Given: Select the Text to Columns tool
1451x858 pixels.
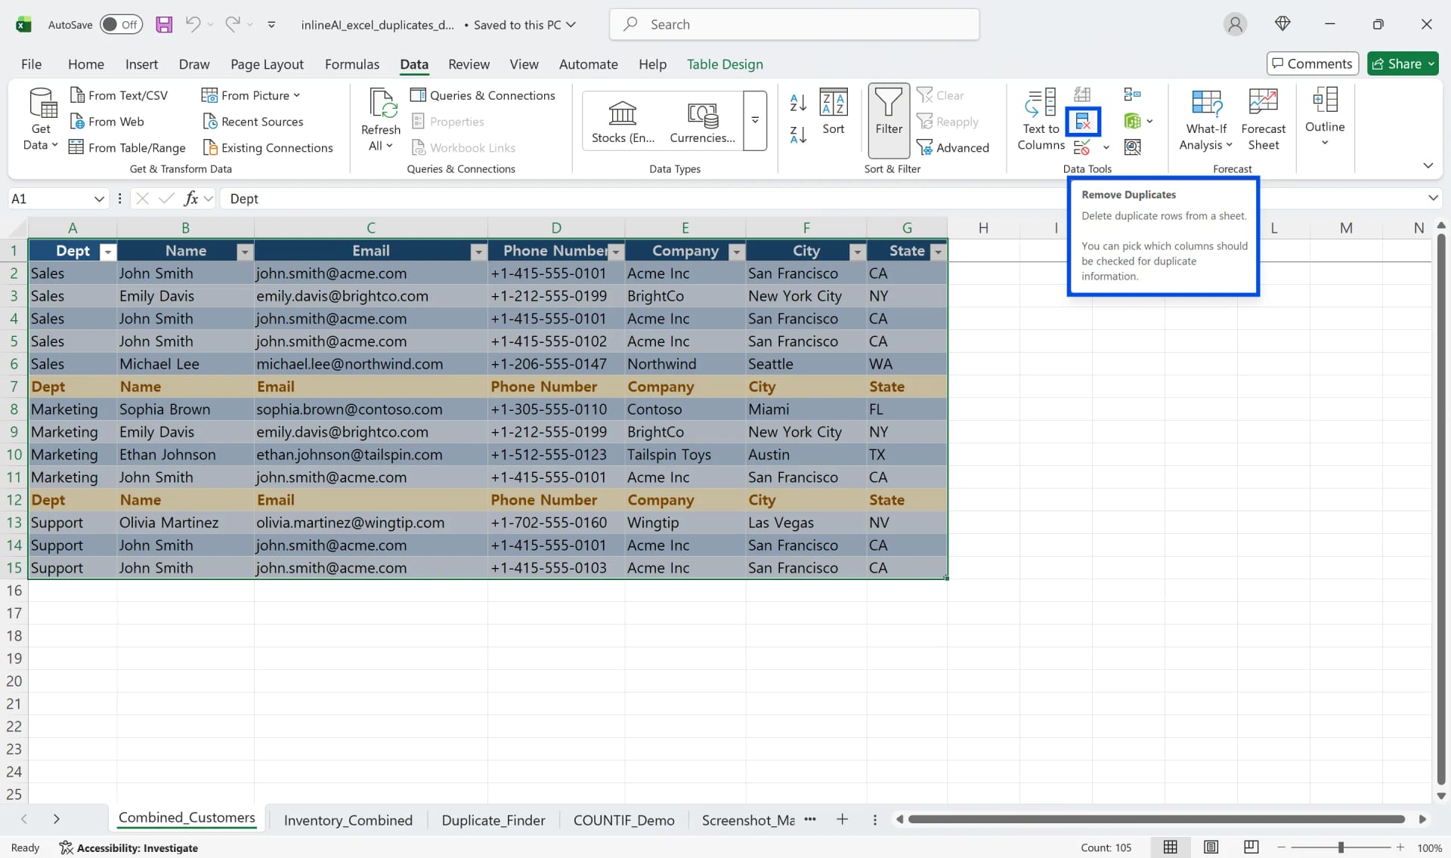Looking at the screenshot, I should click(1041, 119).
